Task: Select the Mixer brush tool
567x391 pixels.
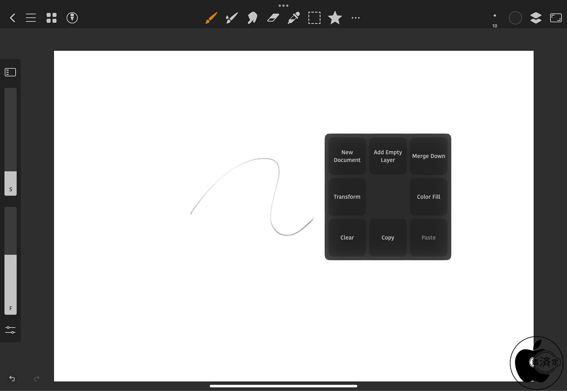Action: [x=232, y=18]
